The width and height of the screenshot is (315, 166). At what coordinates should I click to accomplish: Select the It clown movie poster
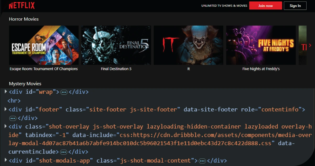click(188, 45)
